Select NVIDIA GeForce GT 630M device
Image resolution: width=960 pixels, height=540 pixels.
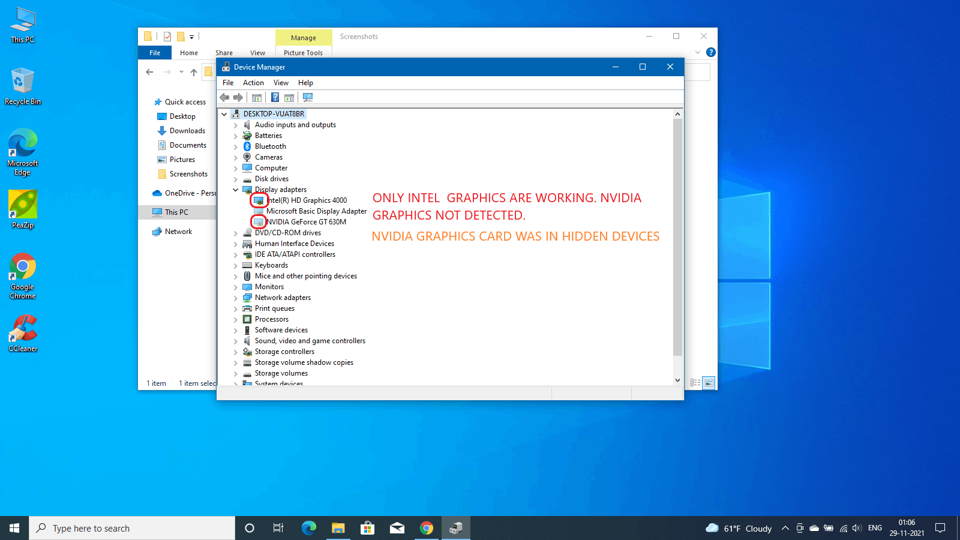(306, 222)
